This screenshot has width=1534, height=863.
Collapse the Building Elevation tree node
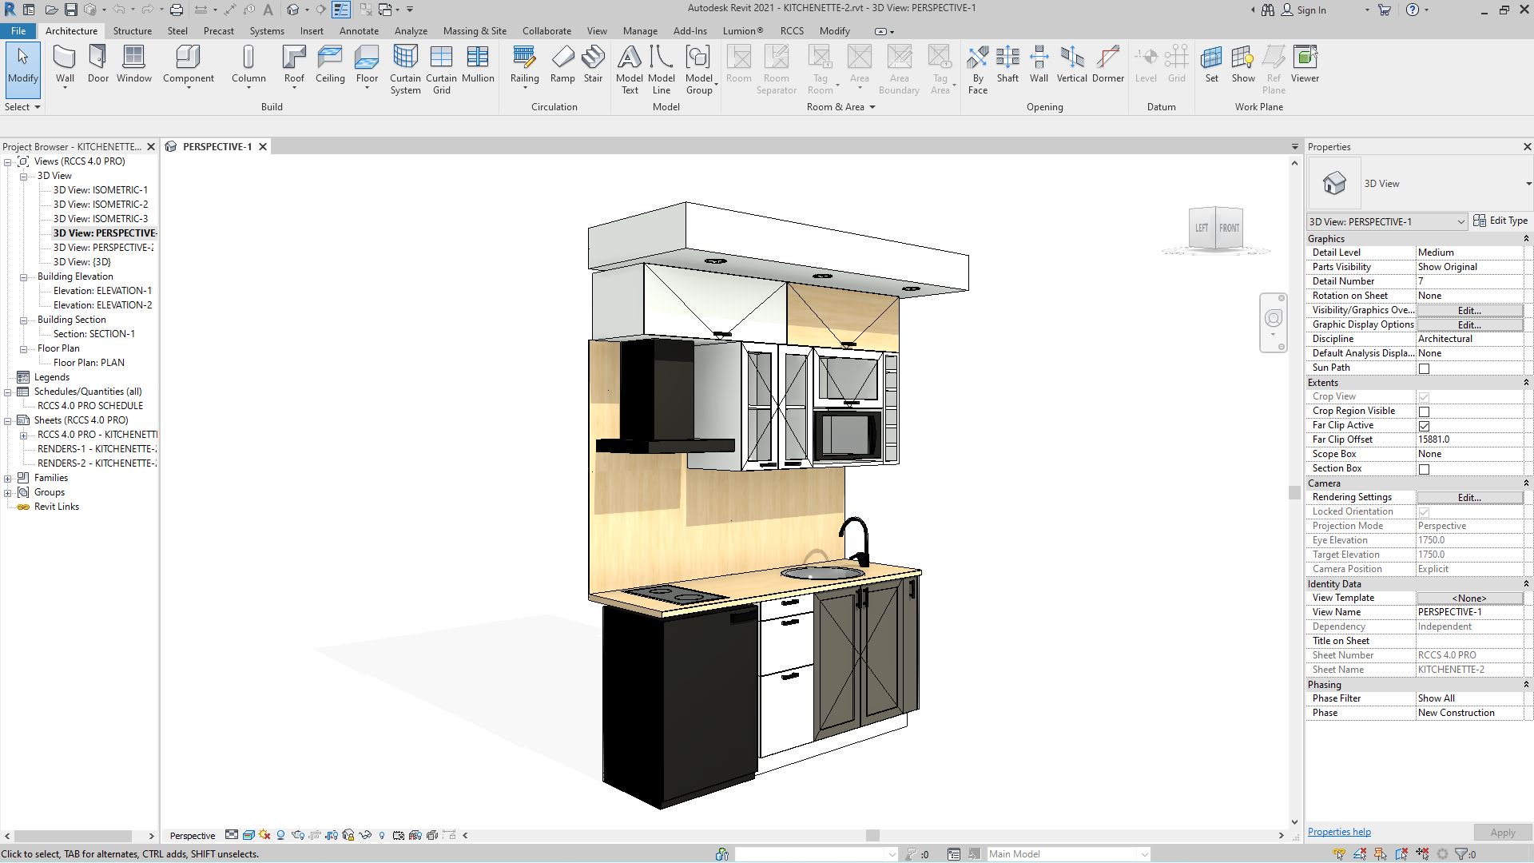pyautogui.click(x=23, y=276)
